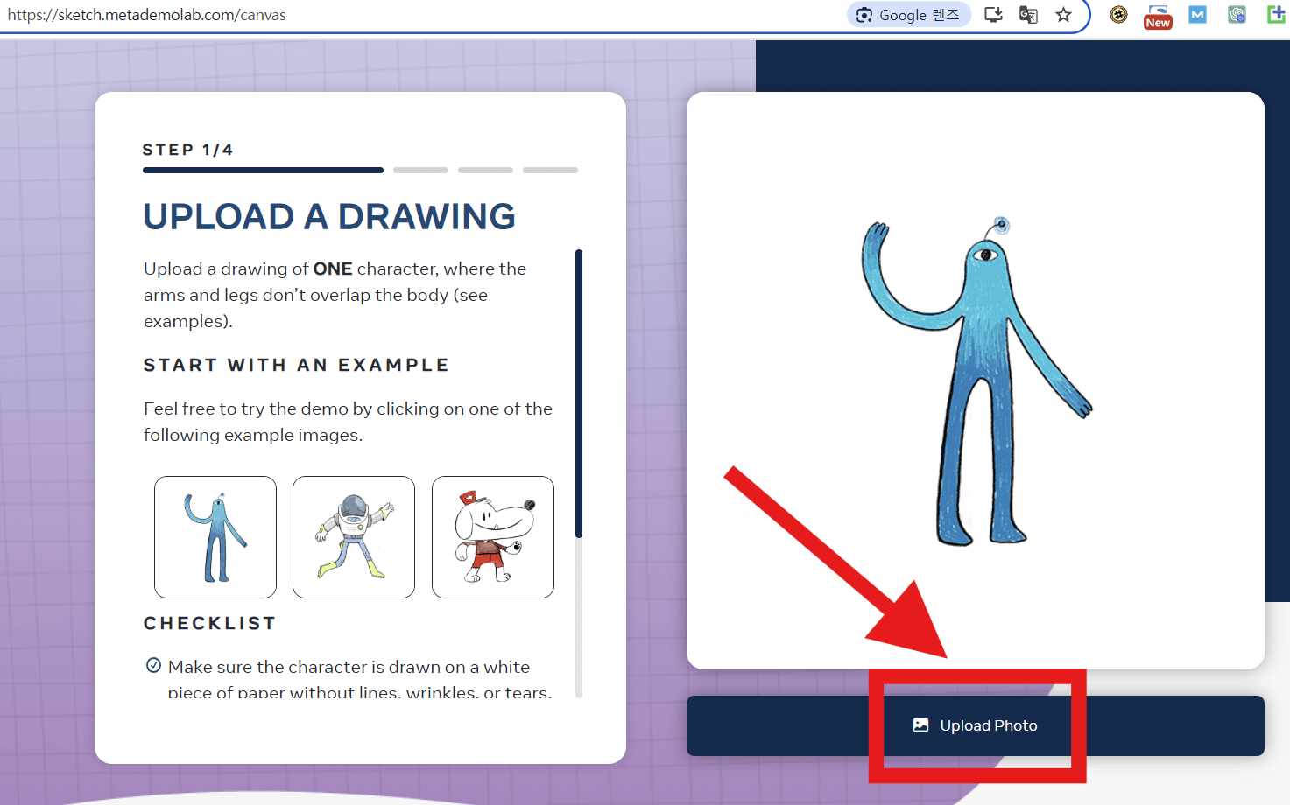
Task: Open the extension with red New badge
Action: coord(1158,17)
